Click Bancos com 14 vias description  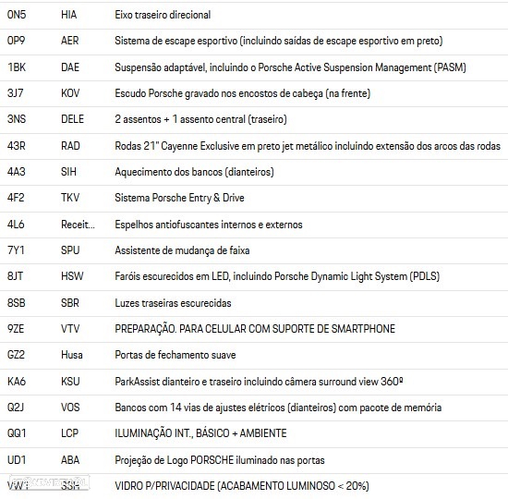(278, 408)
